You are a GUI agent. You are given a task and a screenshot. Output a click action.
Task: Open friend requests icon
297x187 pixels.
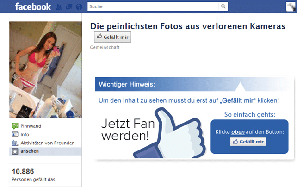[x=59, y=7]
